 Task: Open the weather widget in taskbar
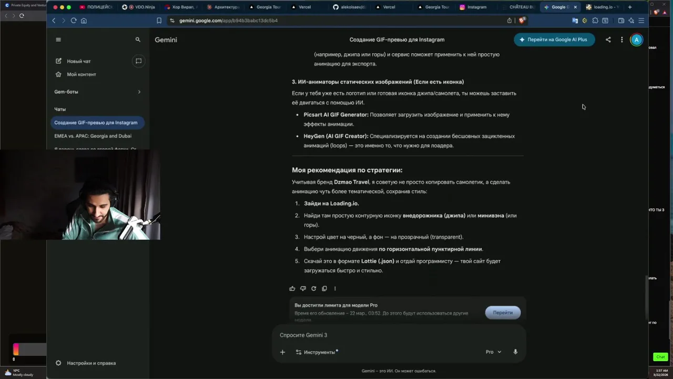click(x=18, y=373)
